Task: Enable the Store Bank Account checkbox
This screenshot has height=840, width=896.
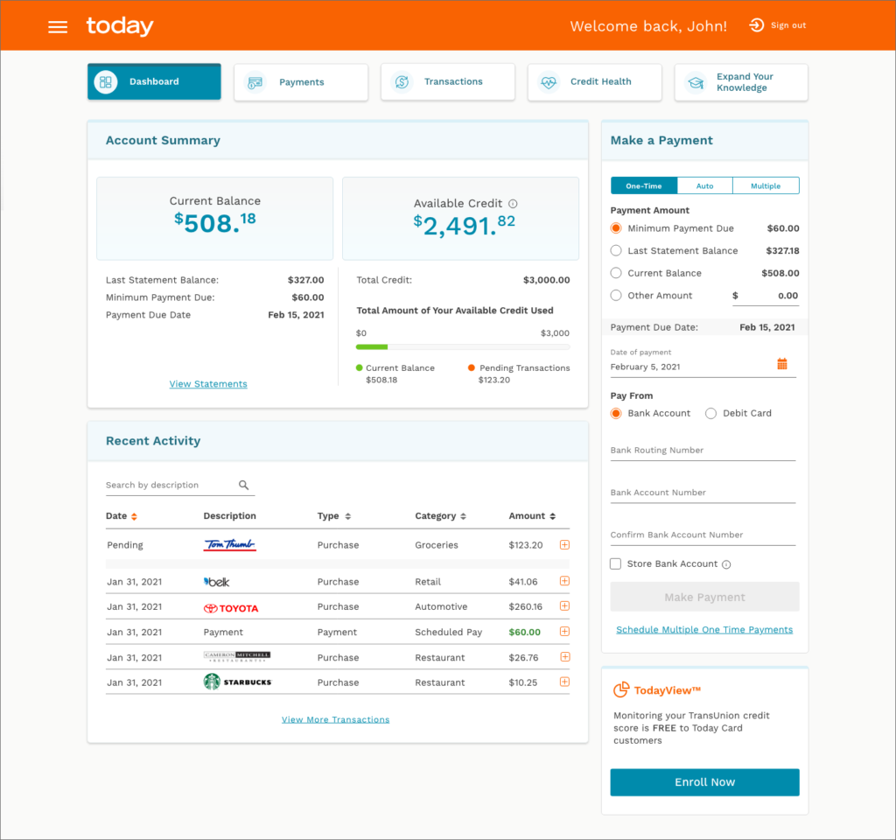Action: [616, 564]
